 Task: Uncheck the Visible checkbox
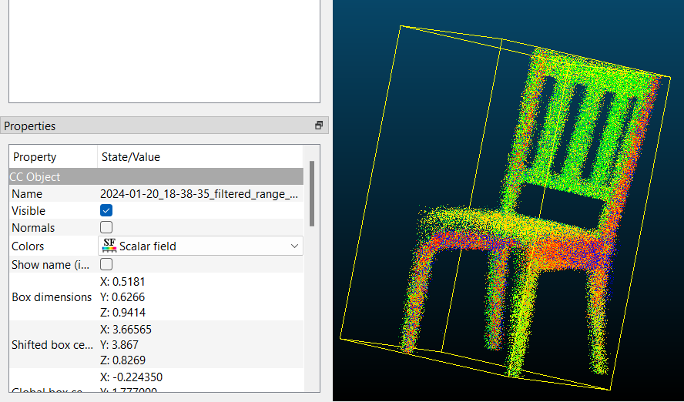coord(106,210)
